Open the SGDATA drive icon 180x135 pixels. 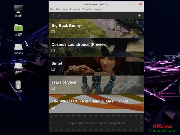pyautogui.click(x=19, y=47)
